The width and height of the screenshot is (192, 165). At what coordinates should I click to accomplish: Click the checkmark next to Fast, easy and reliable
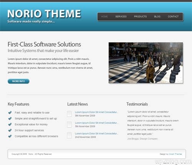pos(10,113)
